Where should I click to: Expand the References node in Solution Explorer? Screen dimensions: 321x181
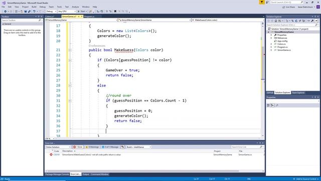271,38
